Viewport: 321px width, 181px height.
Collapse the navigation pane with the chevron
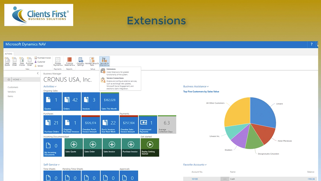[38, 73]
